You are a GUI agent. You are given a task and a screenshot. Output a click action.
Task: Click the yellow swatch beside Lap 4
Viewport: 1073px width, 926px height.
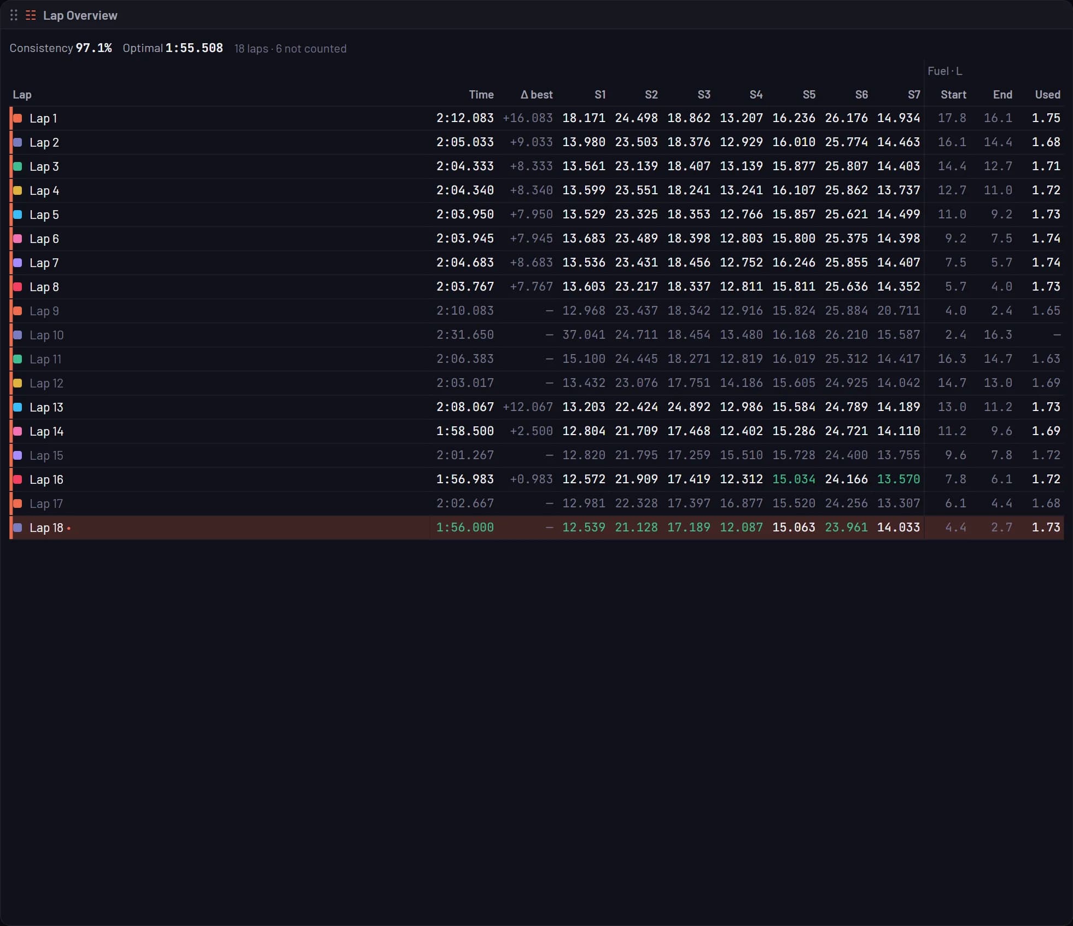pos(18,190)
